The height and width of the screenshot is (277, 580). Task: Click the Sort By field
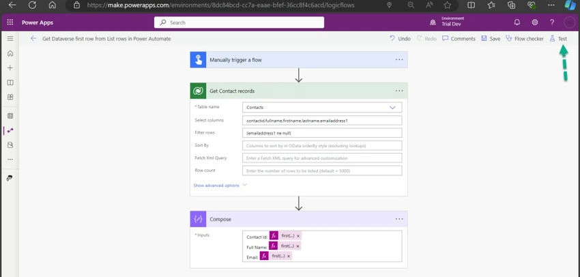[x=322, y=145]
